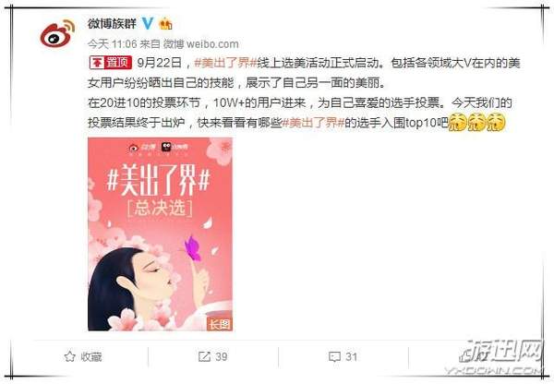Click the repost share icon

[204, 356]
